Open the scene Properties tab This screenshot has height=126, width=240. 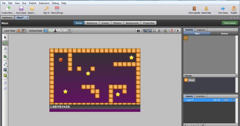click(149, 23)
